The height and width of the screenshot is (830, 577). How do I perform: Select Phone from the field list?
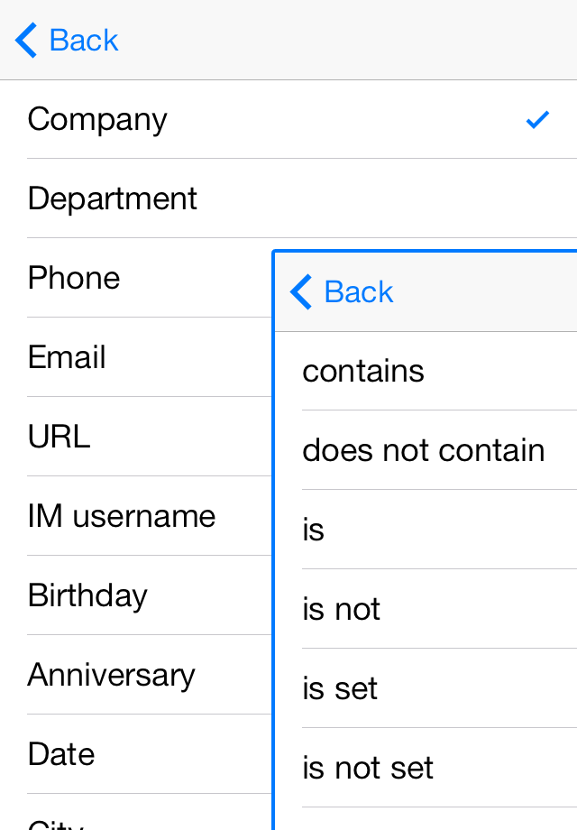click(74, 278)
